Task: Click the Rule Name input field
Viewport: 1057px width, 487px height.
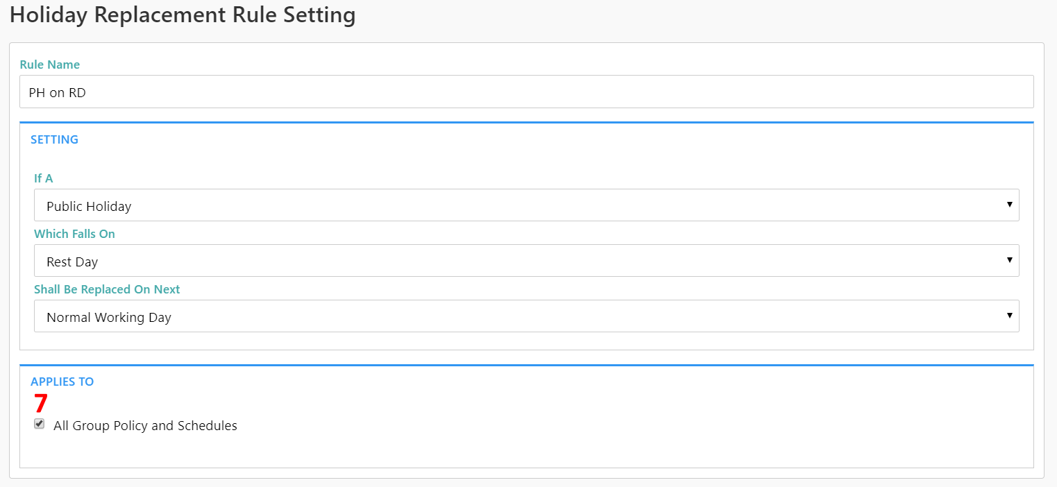Action: 526,92
